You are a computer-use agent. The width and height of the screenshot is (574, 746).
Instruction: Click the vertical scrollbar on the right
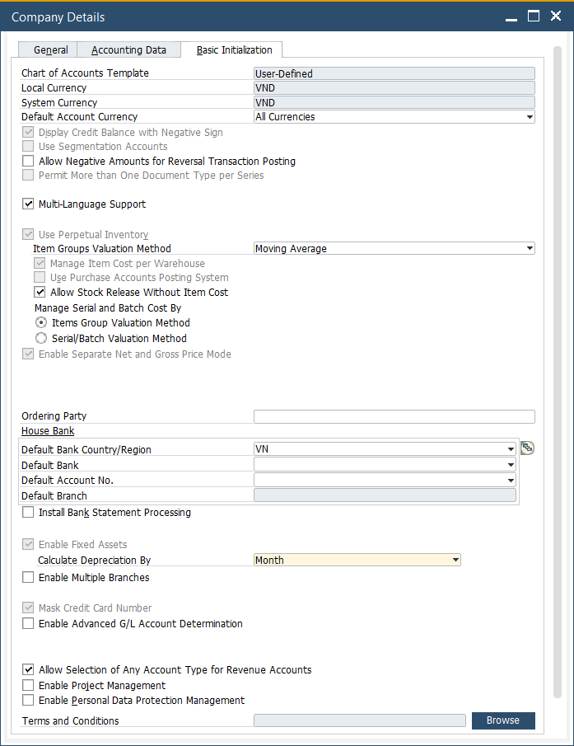click(558, 371)
